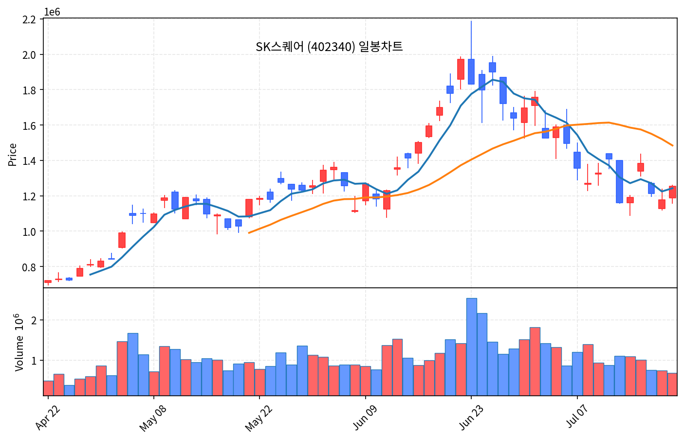Click the 2.2 price axis tick
The height and width of the screenshot is (441, 684).
point(30,19)
